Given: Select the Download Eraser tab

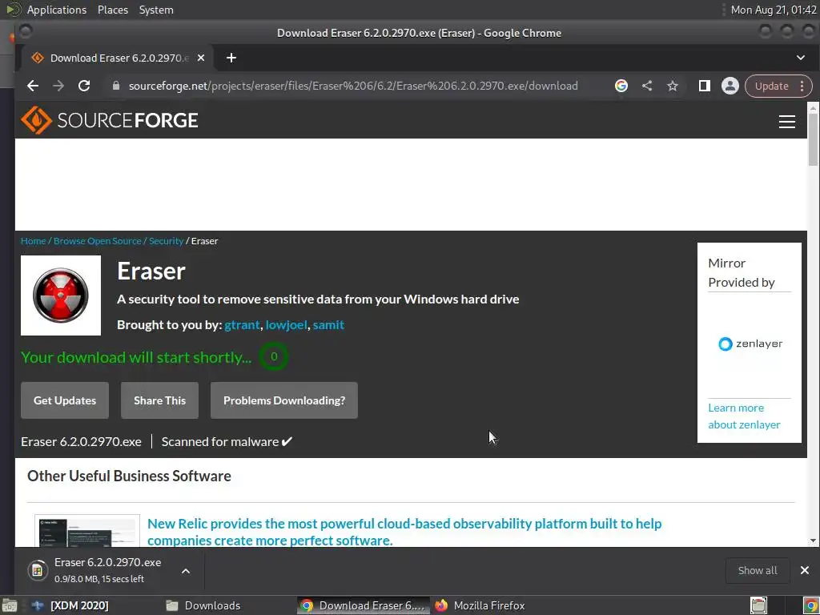Looking at the screenshot, I should [x=118, y=58].
